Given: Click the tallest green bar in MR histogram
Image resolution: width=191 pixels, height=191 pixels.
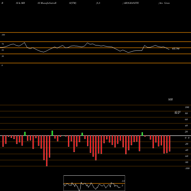Looking at the screenshot, I should click(x=52, y=133).
